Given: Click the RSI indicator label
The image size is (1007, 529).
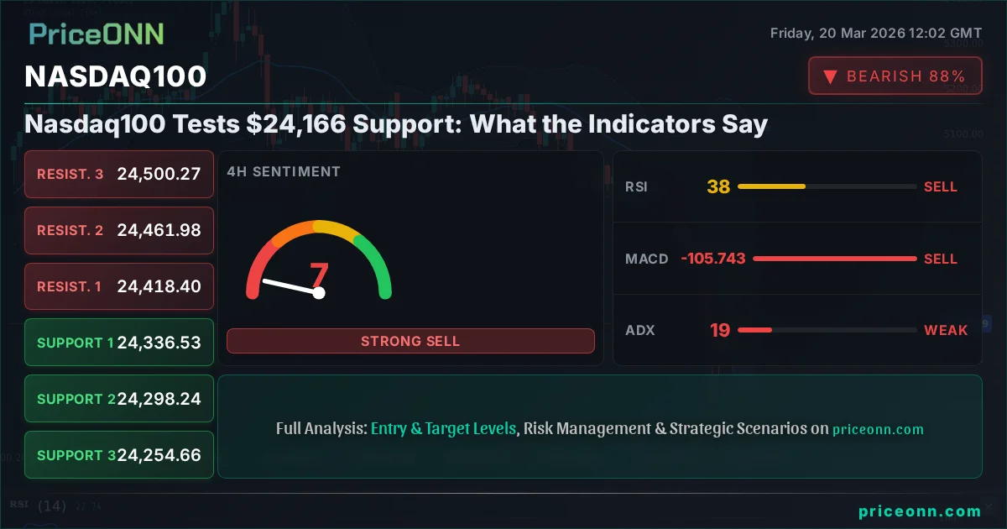Looking at the screenshot, I should (637, 186).
